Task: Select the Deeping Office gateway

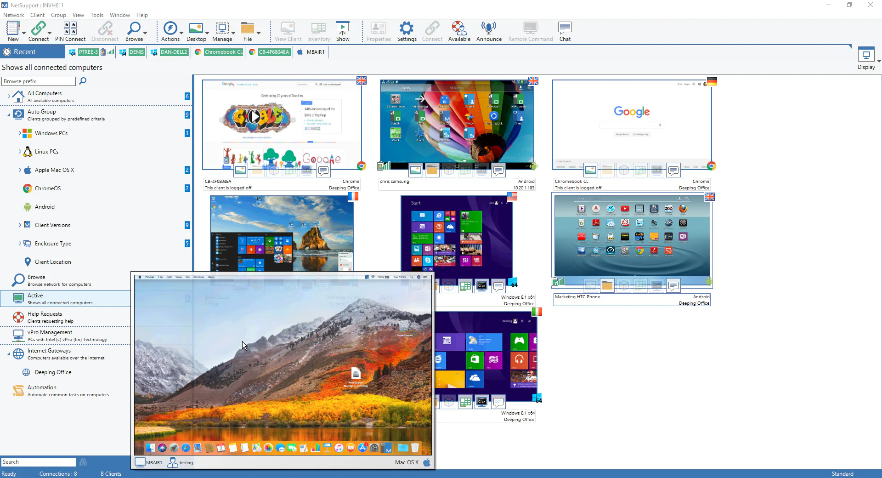Action: 53,372
